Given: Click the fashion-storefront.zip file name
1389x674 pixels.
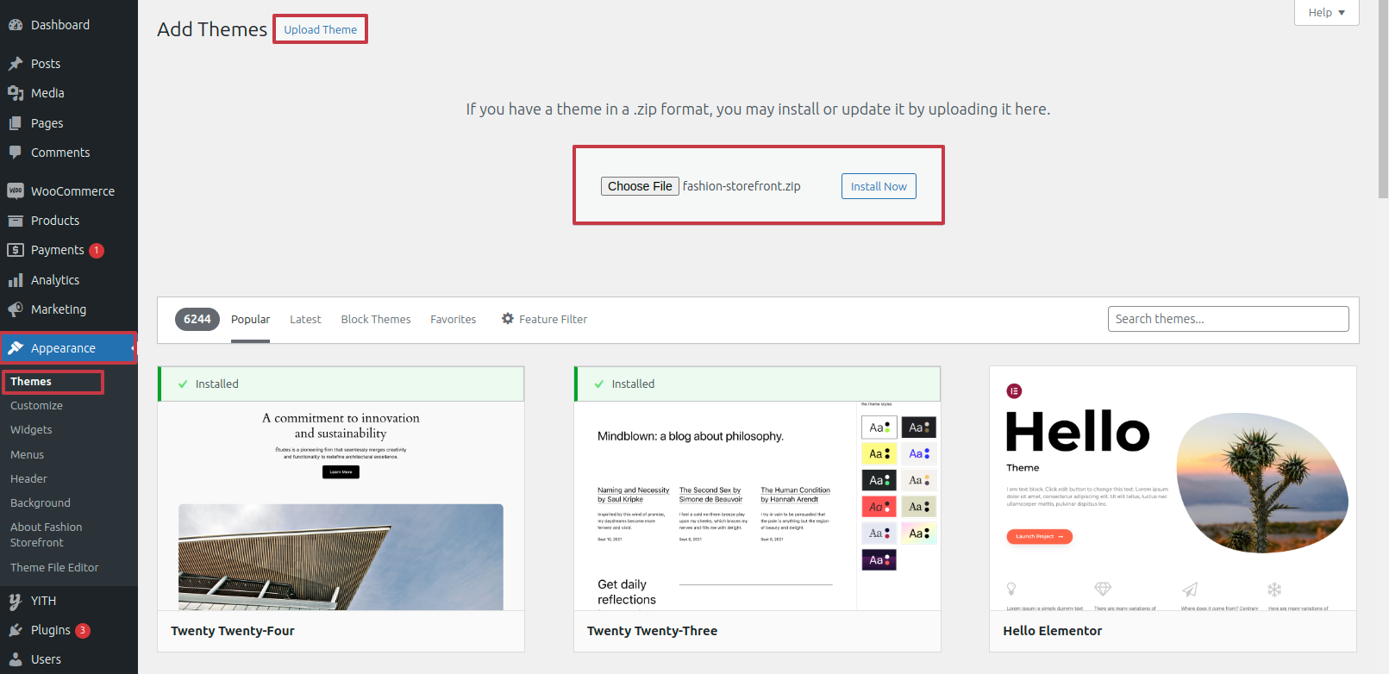Looking at the screenshot, I should 741,186.
